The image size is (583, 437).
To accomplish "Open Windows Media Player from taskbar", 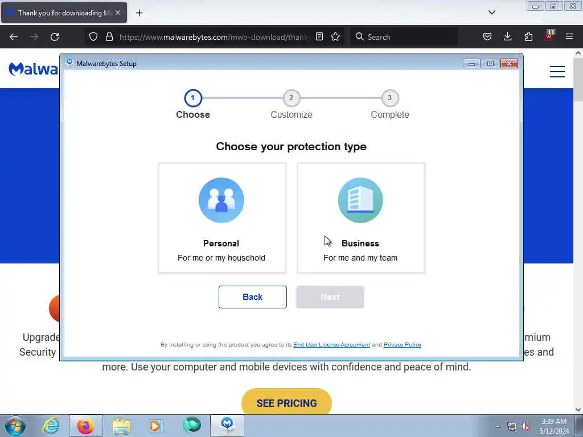I will tap(156, 426).
